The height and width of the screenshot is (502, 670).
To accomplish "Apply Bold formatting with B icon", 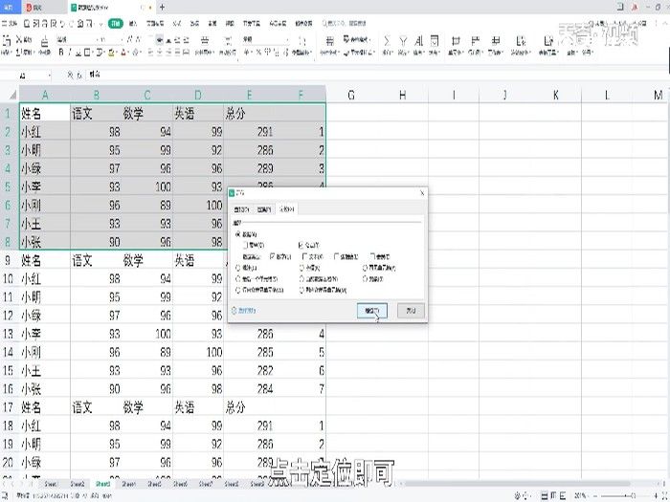I will (61, 52).
